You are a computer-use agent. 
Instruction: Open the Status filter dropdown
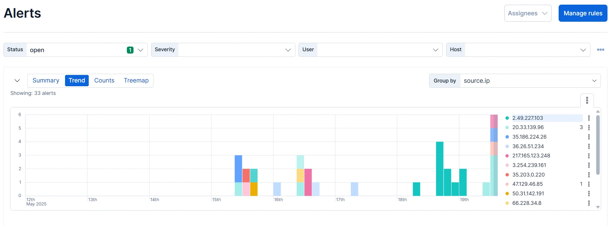[x=76, y=50]
